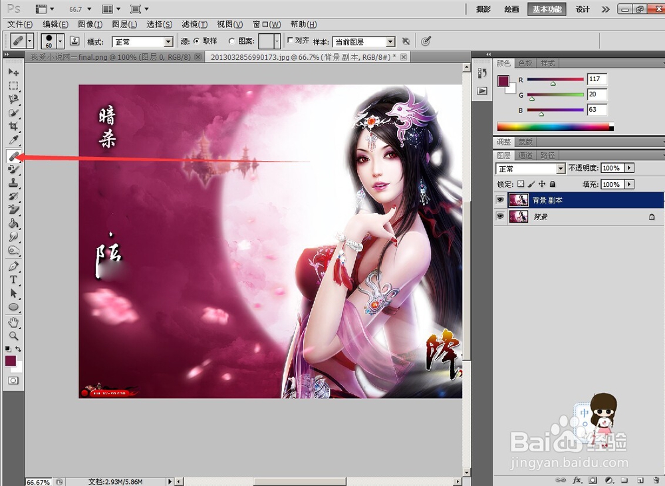Toggle lock position
The image size is (665, 486).
tap(542, 184)
